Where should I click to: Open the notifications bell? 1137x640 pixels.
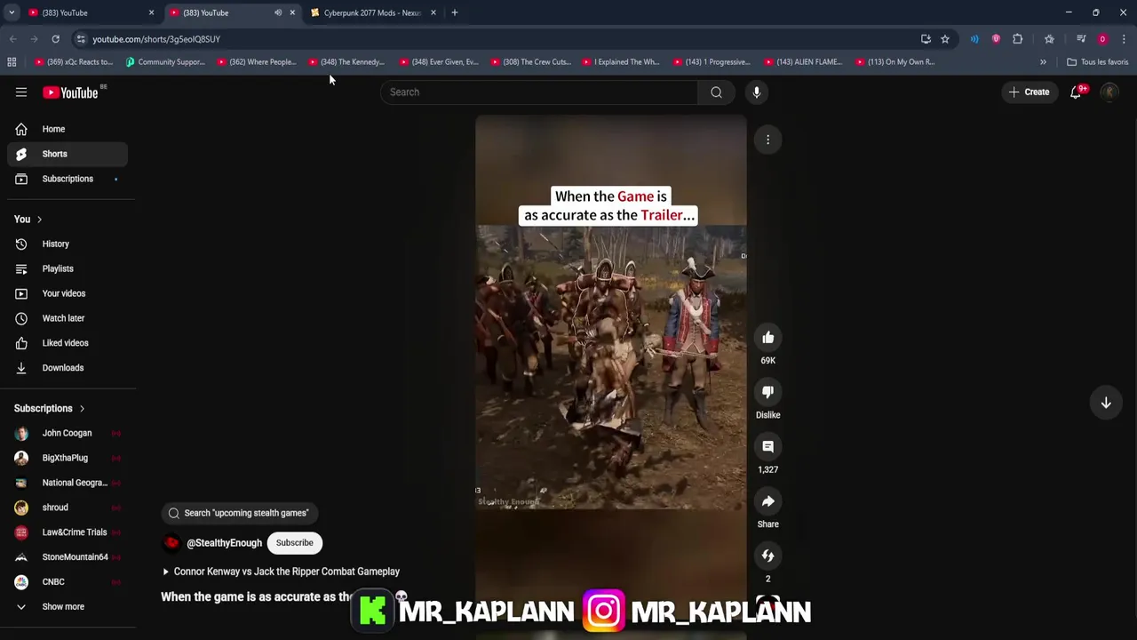tap(1076, 92)
